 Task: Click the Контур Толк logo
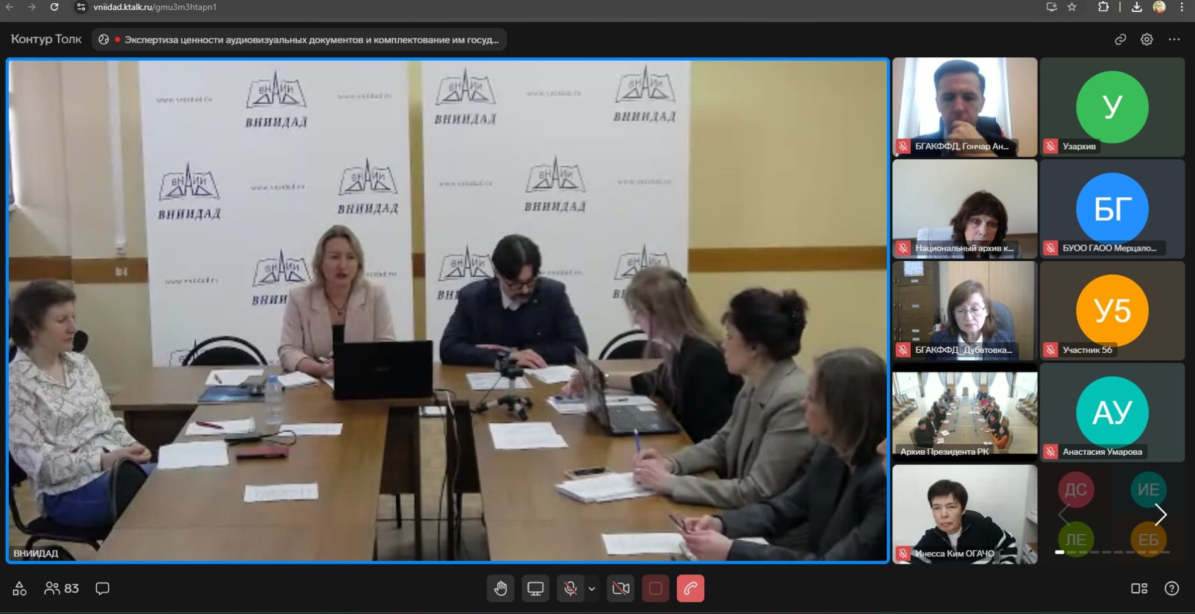[46, 39]
